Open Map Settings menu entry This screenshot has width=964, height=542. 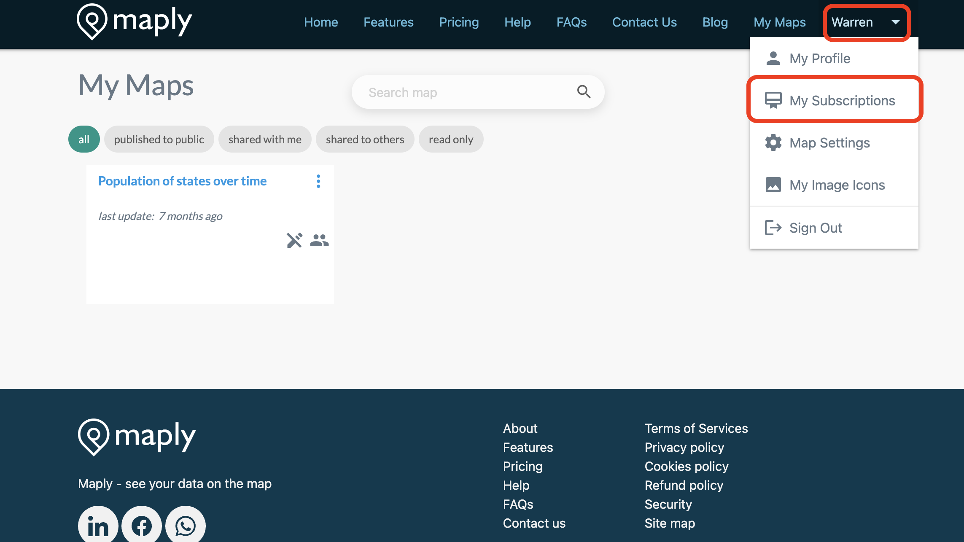point(829,143)
